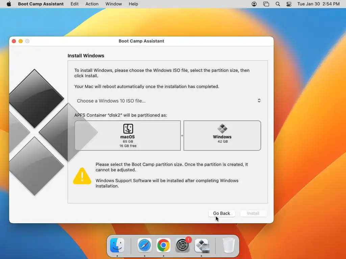The image size is (346, 259).
Task: Select the macOS partition box
Action: pyautogui.click(x=127, y=136)
